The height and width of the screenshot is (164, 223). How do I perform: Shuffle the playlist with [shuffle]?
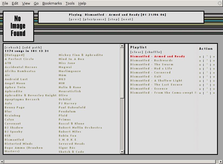click(x=153, y=52)
